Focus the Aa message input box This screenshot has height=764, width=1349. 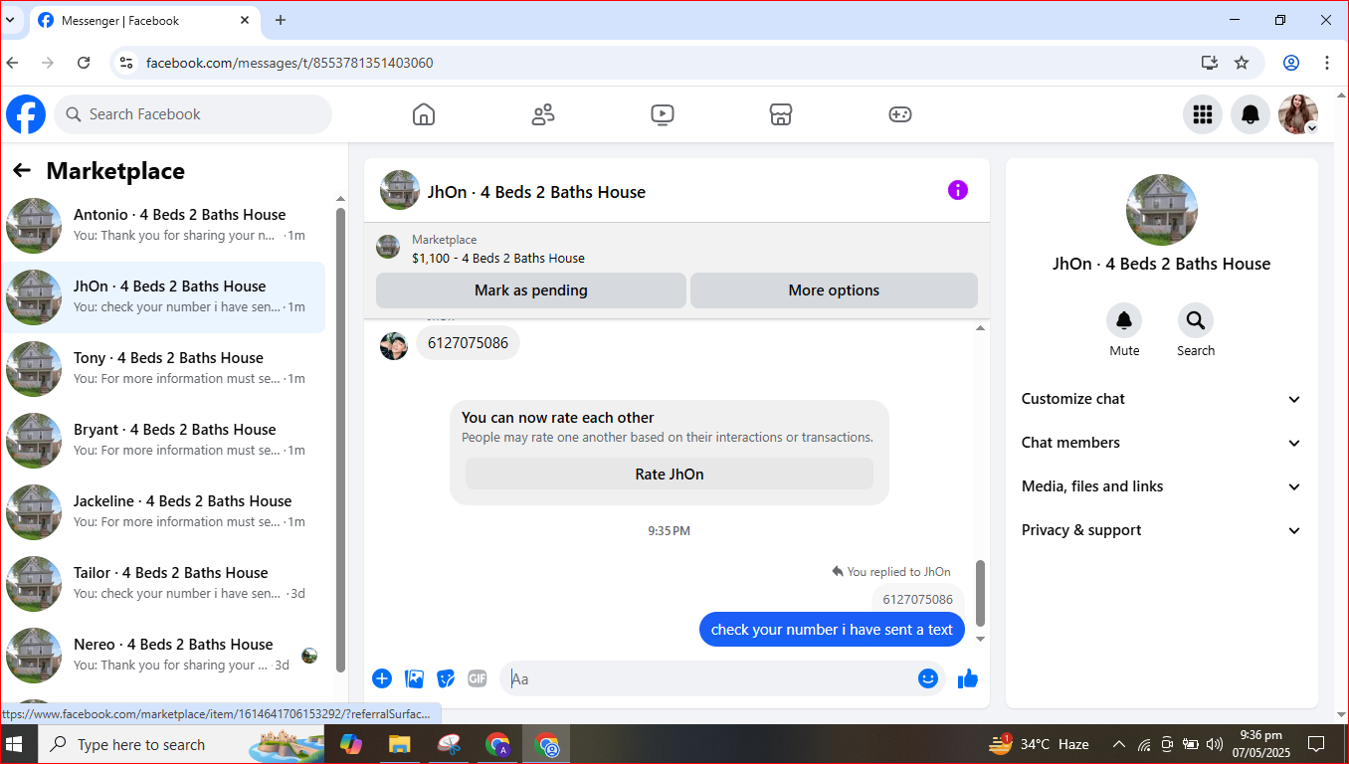(706, 678)
